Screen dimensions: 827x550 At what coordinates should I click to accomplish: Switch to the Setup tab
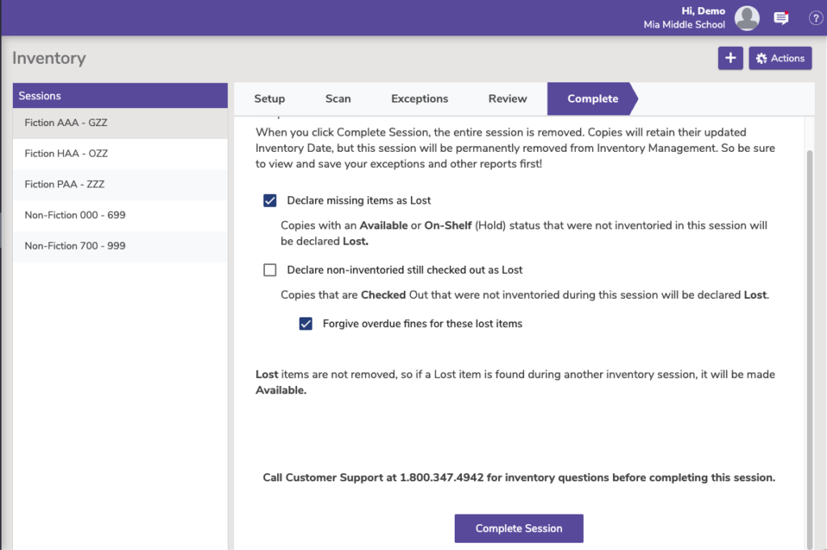[x=269, y=99]
